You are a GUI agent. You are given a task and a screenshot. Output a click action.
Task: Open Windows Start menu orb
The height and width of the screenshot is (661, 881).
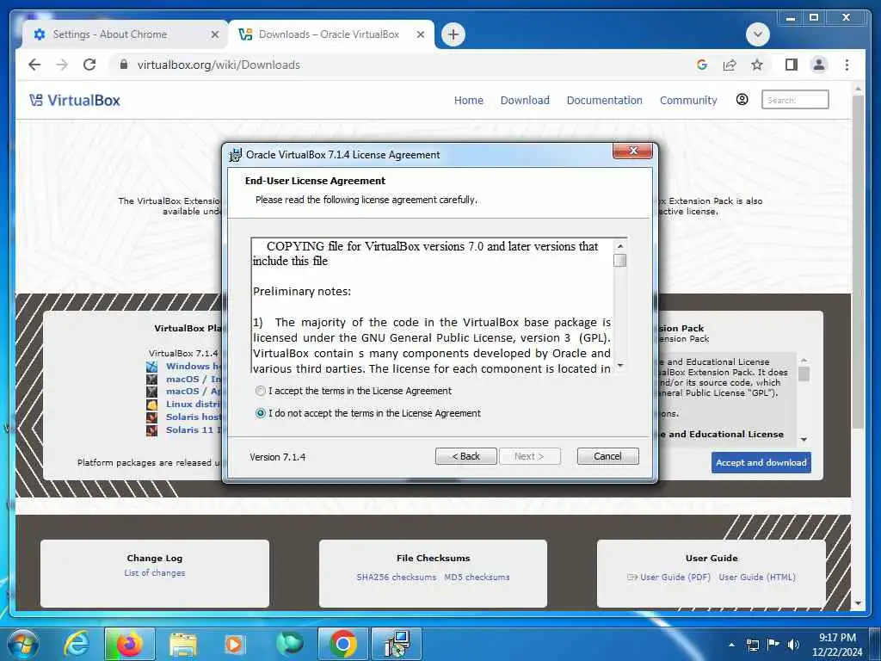(x=22, y=644)
